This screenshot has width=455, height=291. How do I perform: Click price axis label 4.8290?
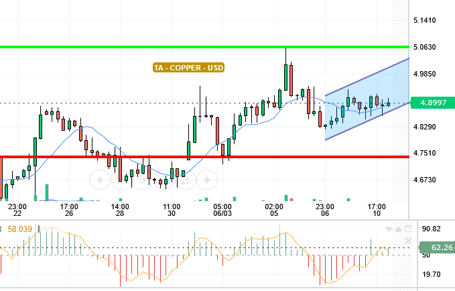pyautogui.click(x=425, y=127)
